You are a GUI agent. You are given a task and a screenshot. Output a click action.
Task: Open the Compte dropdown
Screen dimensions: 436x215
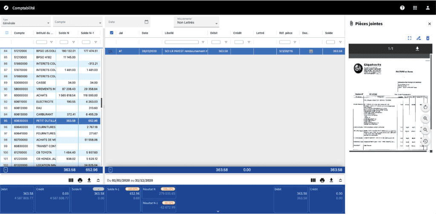tap(78, 22)
